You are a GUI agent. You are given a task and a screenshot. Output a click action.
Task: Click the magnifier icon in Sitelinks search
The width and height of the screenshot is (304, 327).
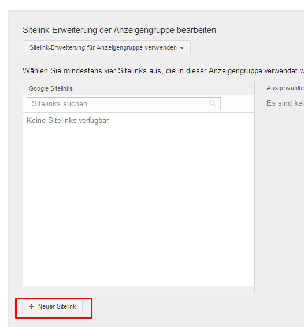tap(212, 103)
